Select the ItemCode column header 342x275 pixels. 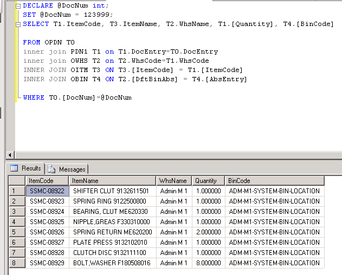47,181
